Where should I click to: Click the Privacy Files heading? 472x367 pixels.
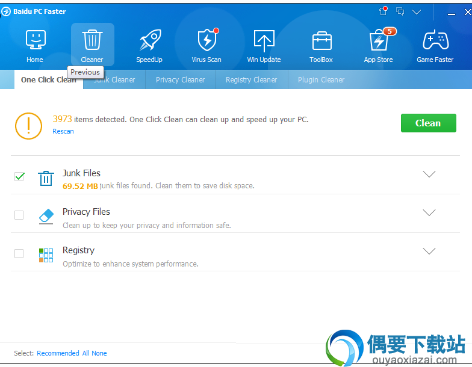tap(86, 212)
